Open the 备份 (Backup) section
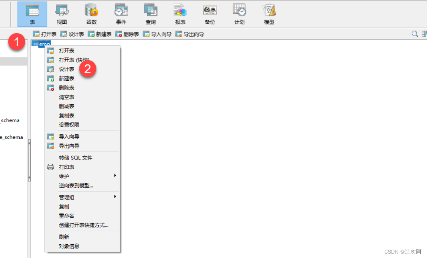This screenshot has width=427, height=258. click(x=210, y=14)
